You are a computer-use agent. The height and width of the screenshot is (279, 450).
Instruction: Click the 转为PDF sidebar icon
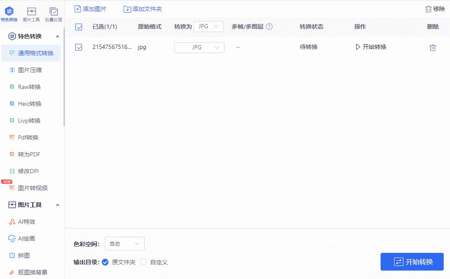[12, 154]
